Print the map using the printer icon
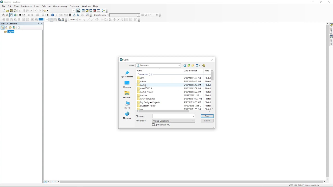 click(x=15, y=11)
